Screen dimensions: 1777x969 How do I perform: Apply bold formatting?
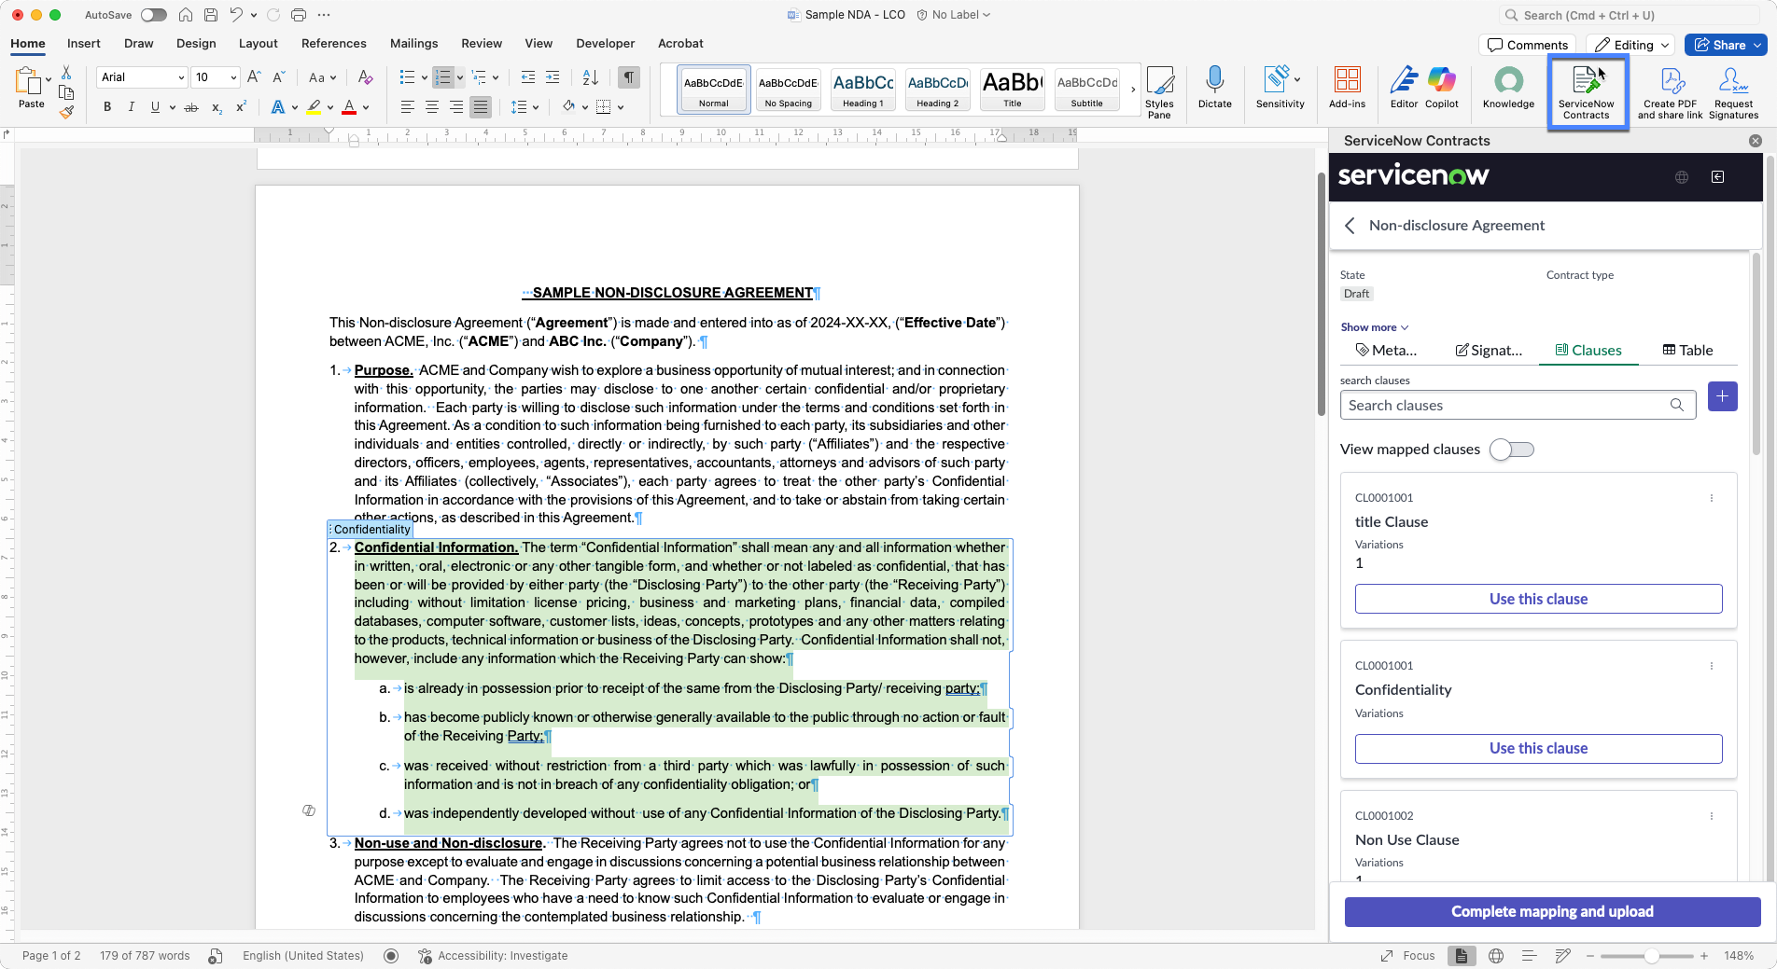[x=107, y=107]
